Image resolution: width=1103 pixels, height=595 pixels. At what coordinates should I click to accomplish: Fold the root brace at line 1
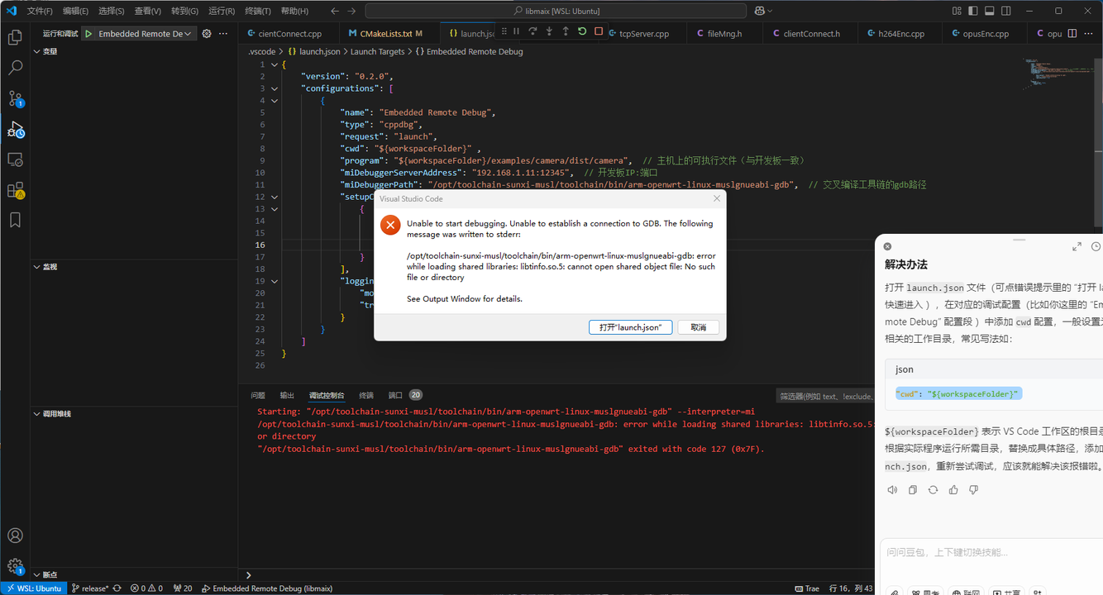(x=275, y=64)
